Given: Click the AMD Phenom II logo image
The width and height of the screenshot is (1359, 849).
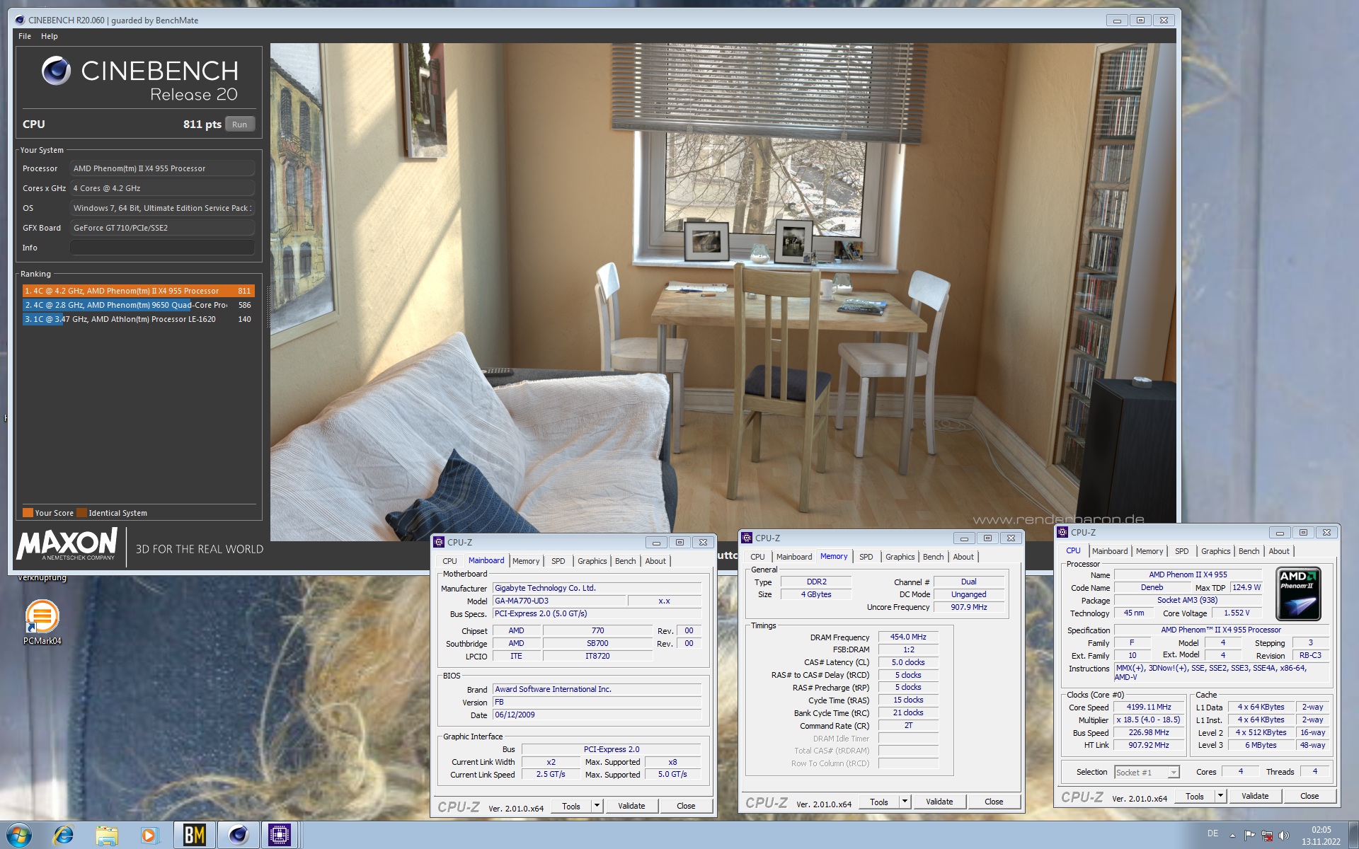Looking at the screenshot, I should [1297, 594].
